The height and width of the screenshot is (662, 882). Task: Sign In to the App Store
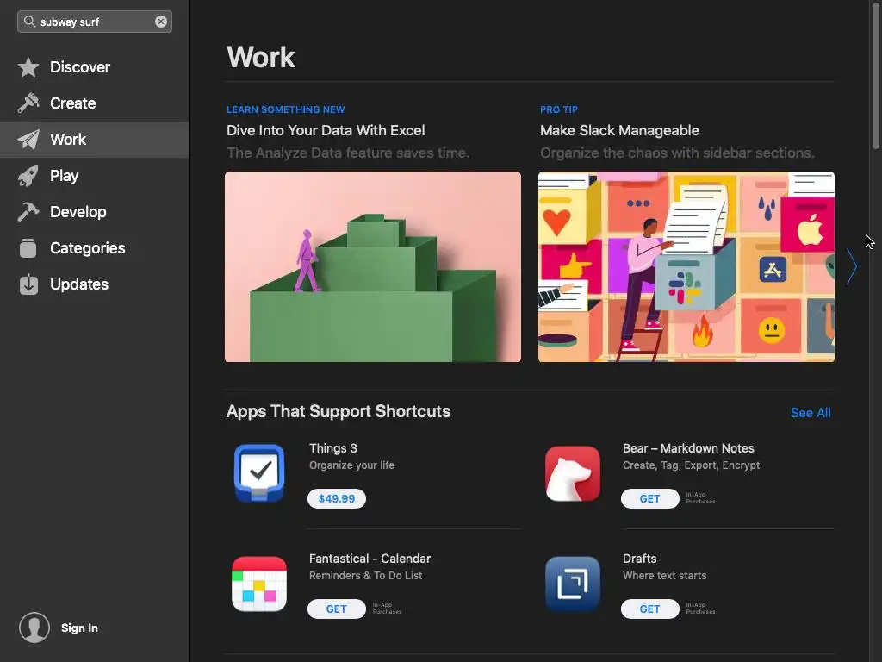[79, 628]
